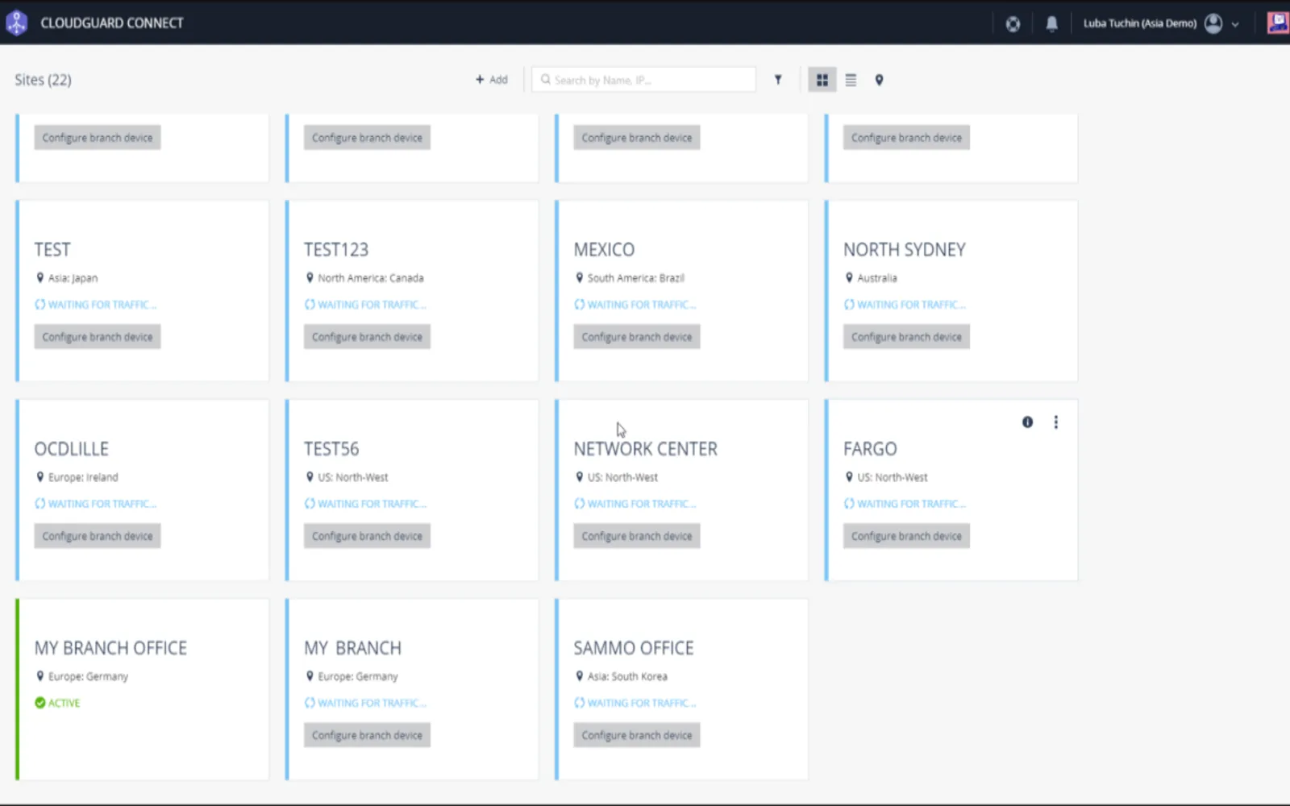Add a new site with the Add button

492,80
